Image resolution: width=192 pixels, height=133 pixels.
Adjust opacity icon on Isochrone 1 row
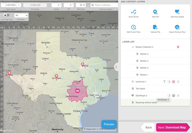(x=169, y=82)
